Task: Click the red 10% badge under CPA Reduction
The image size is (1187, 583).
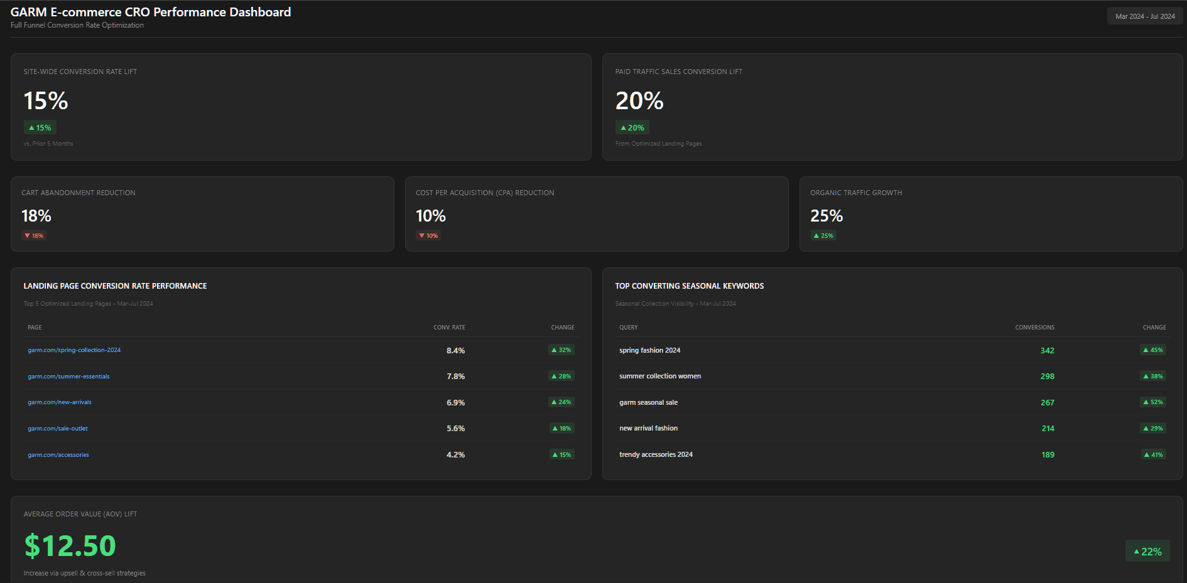Action: [428, 236]
